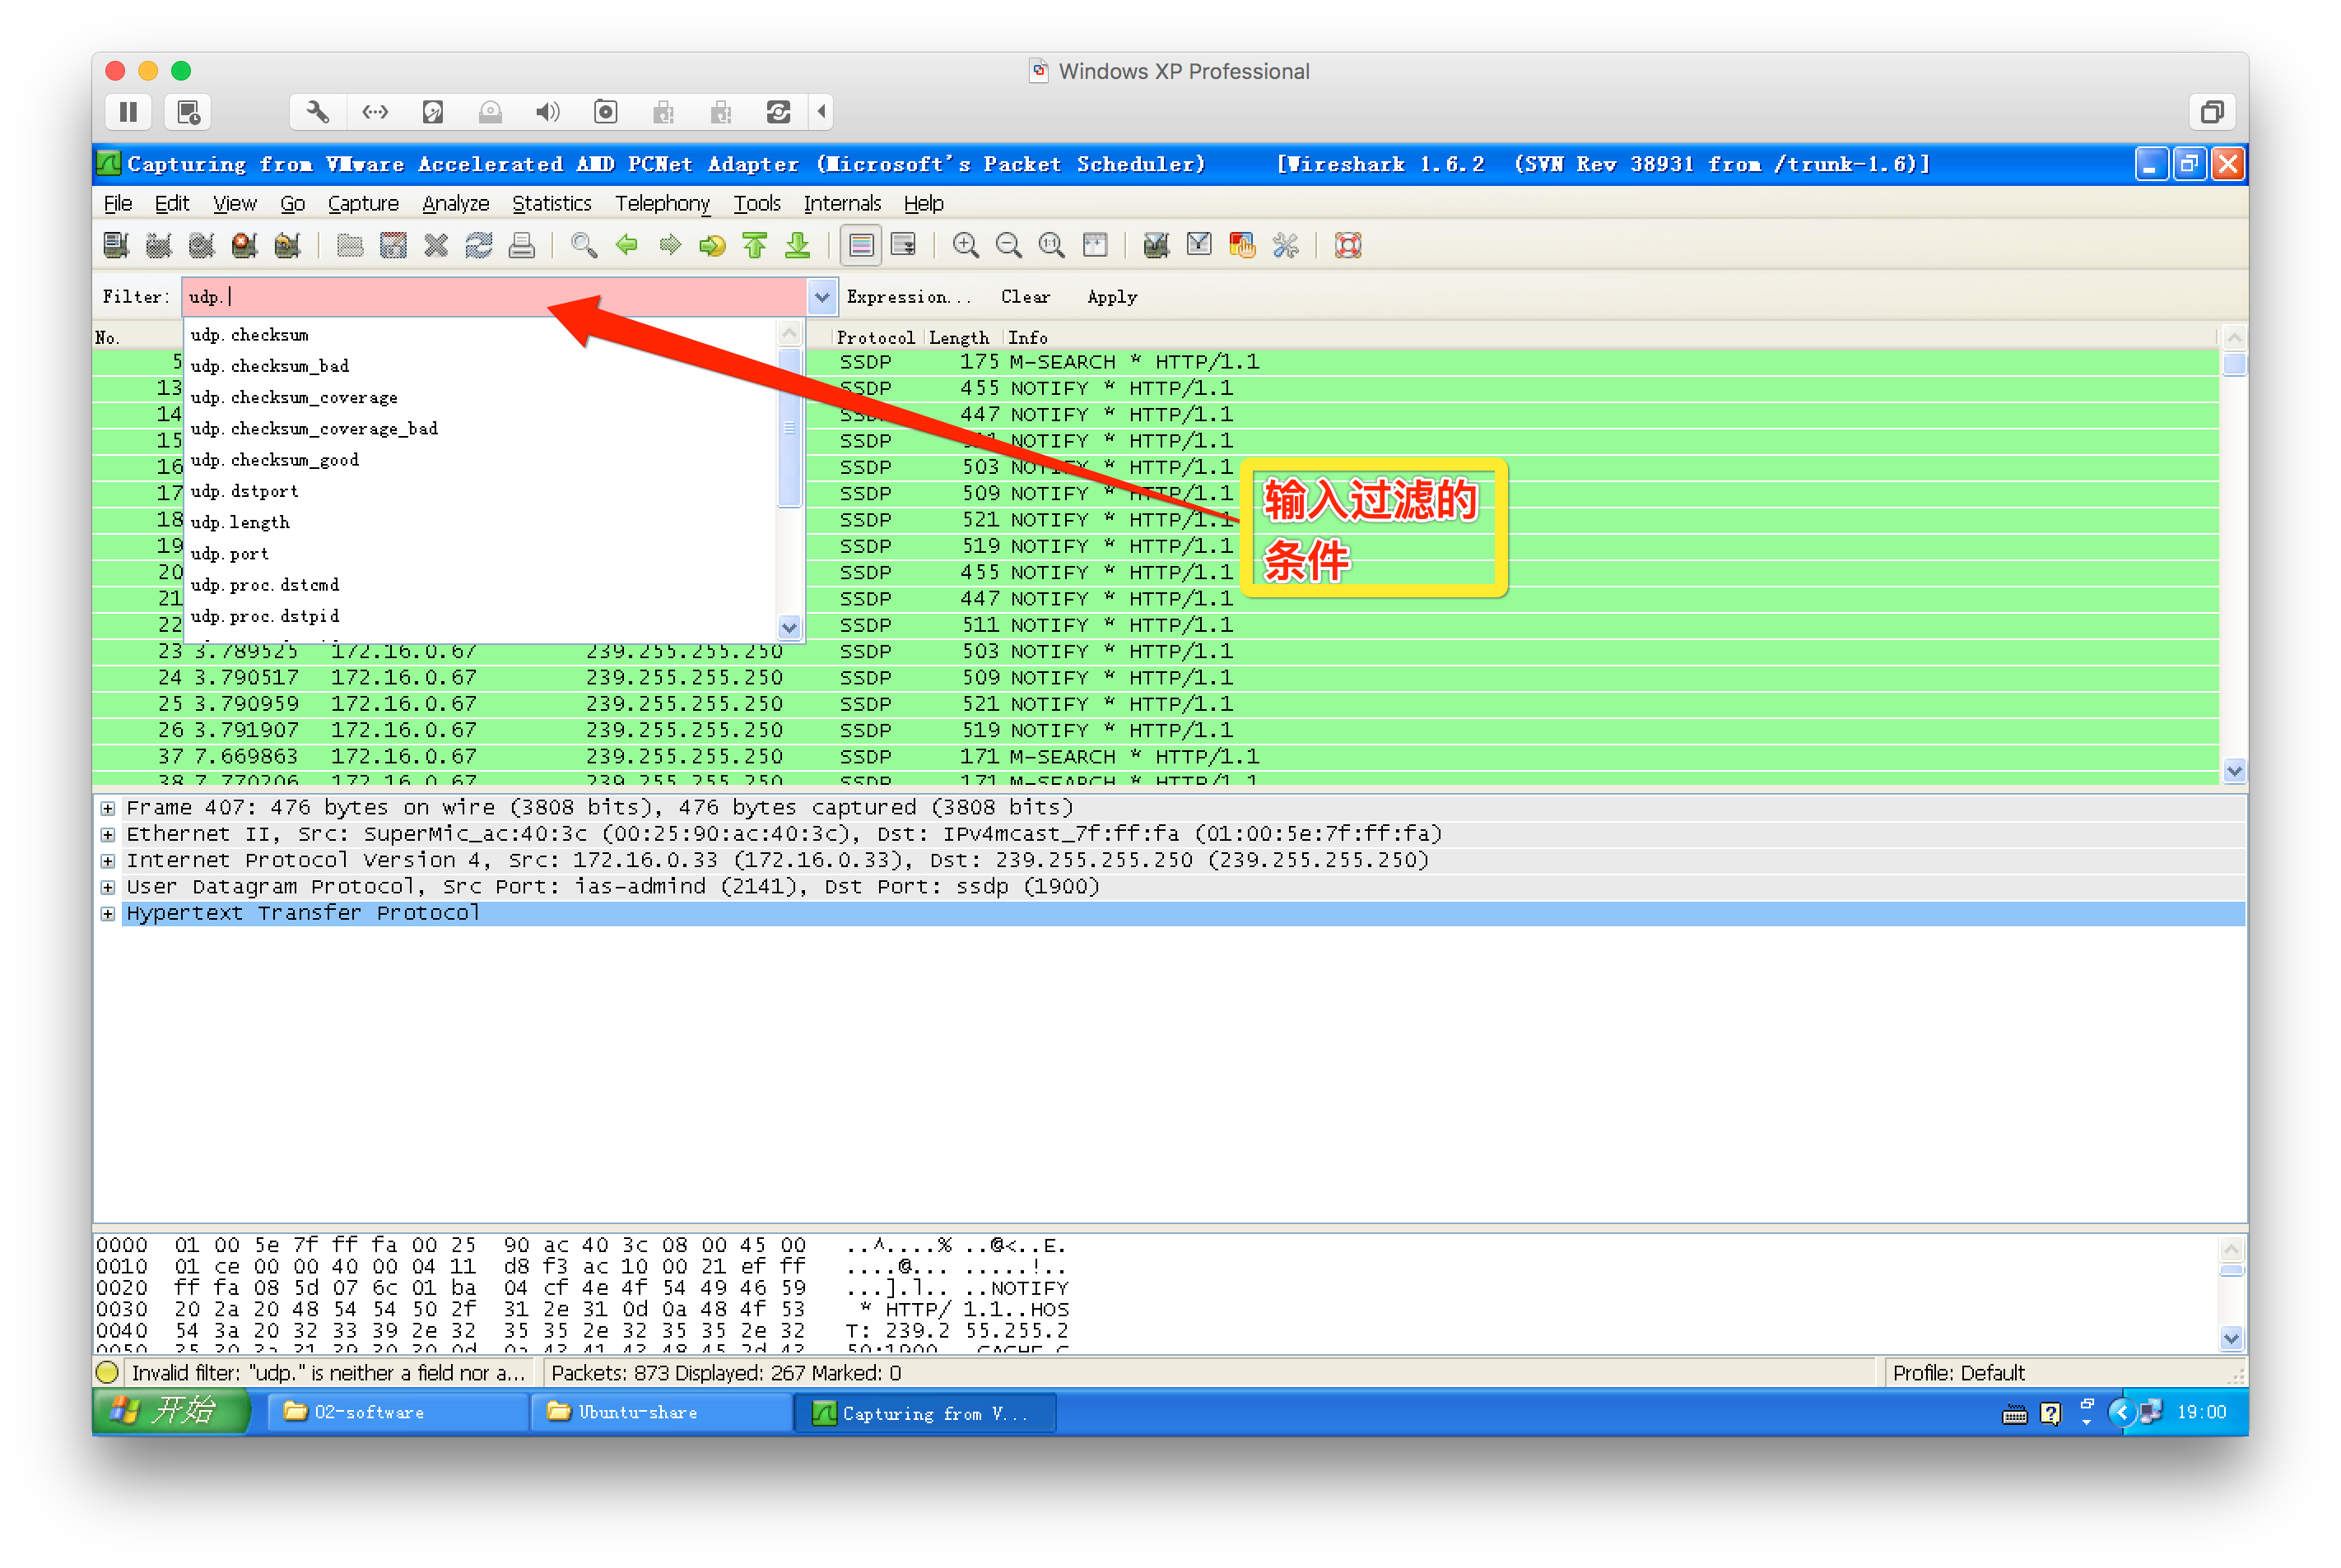Expand the Ethernet II tree node
This screenshot has width=2341, height=1568.
(108, 834)
